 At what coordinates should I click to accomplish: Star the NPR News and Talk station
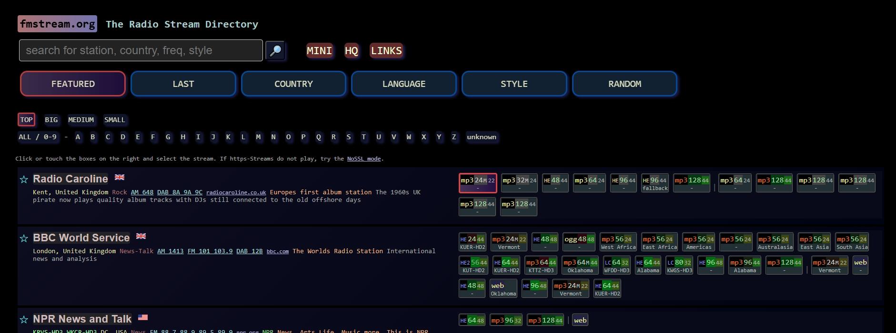coord(24,320)
